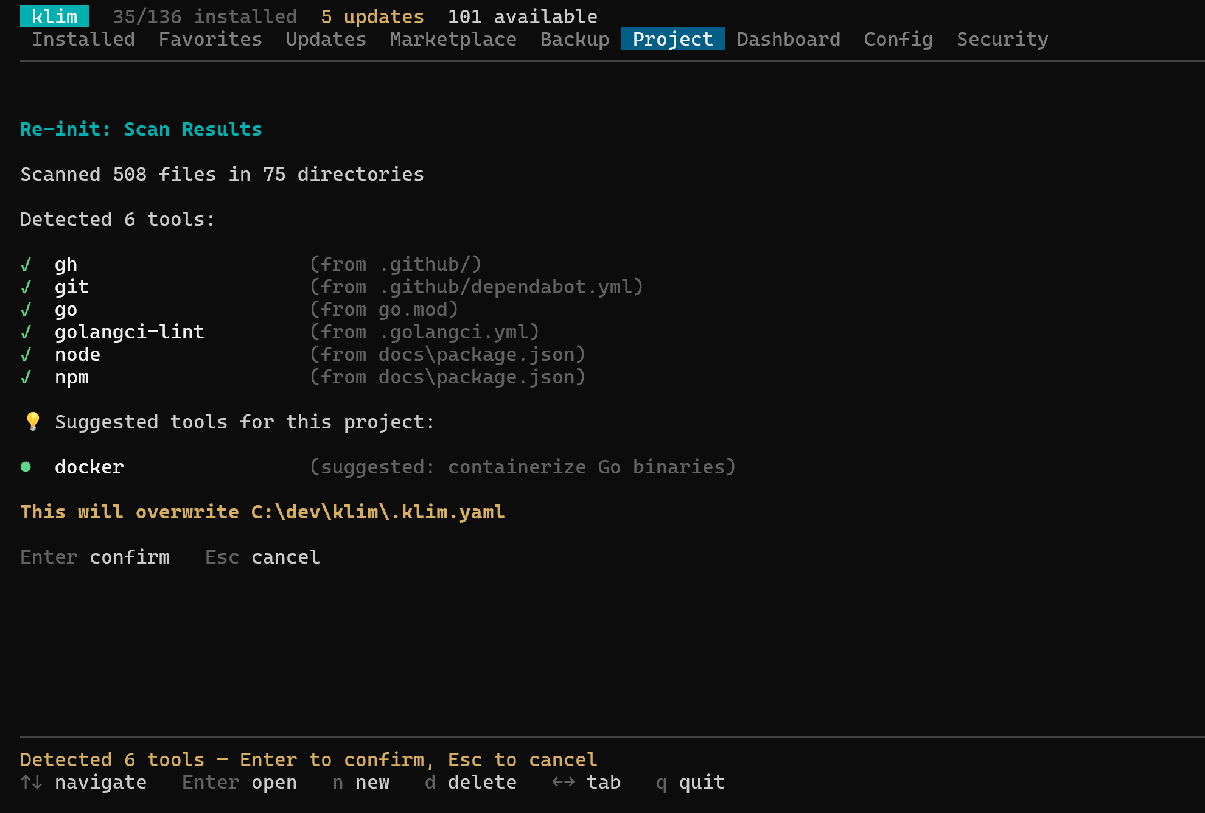Select the docker suggested tool
The width and height of the screenshot is (1205, 813).
click(89, 467)
